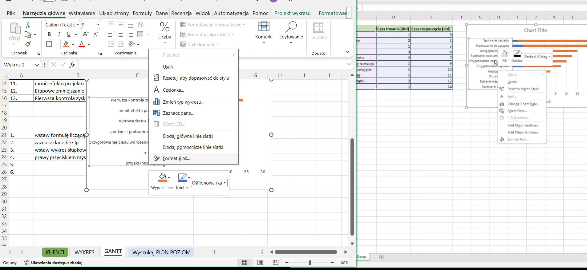Toggle Underline formatting
This screenshot has height=270, width=587.
[x=69, y=34]
